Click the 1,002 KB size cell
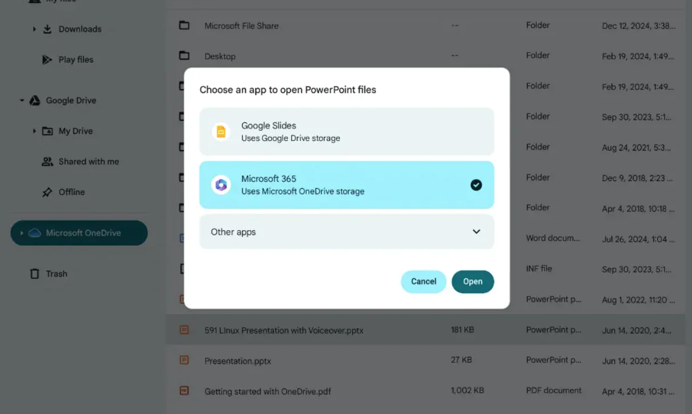The height and width of the screenshot is (414, 692). tap(467, 391)
